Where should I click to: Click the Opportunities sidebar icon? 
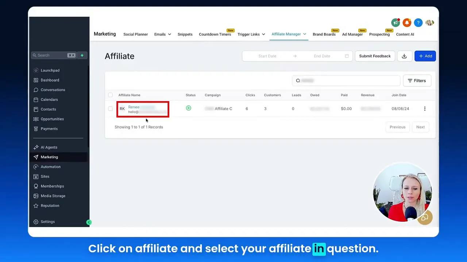(x=36, y=119)
